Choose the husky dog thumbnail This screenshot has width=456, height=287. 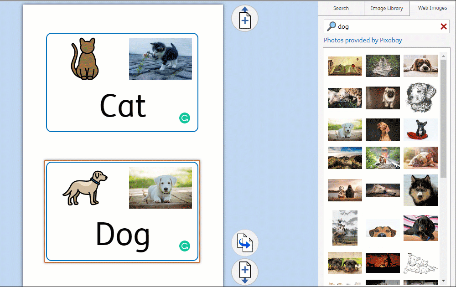(420, 190)
